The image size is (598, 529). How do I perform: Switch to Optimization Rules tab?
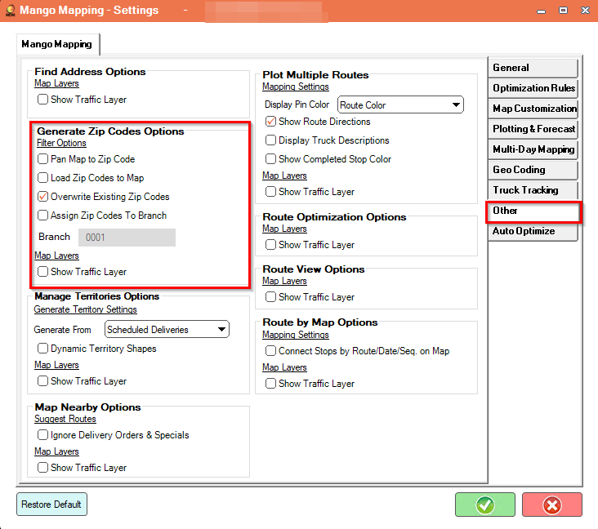click(x=533, y=88)
